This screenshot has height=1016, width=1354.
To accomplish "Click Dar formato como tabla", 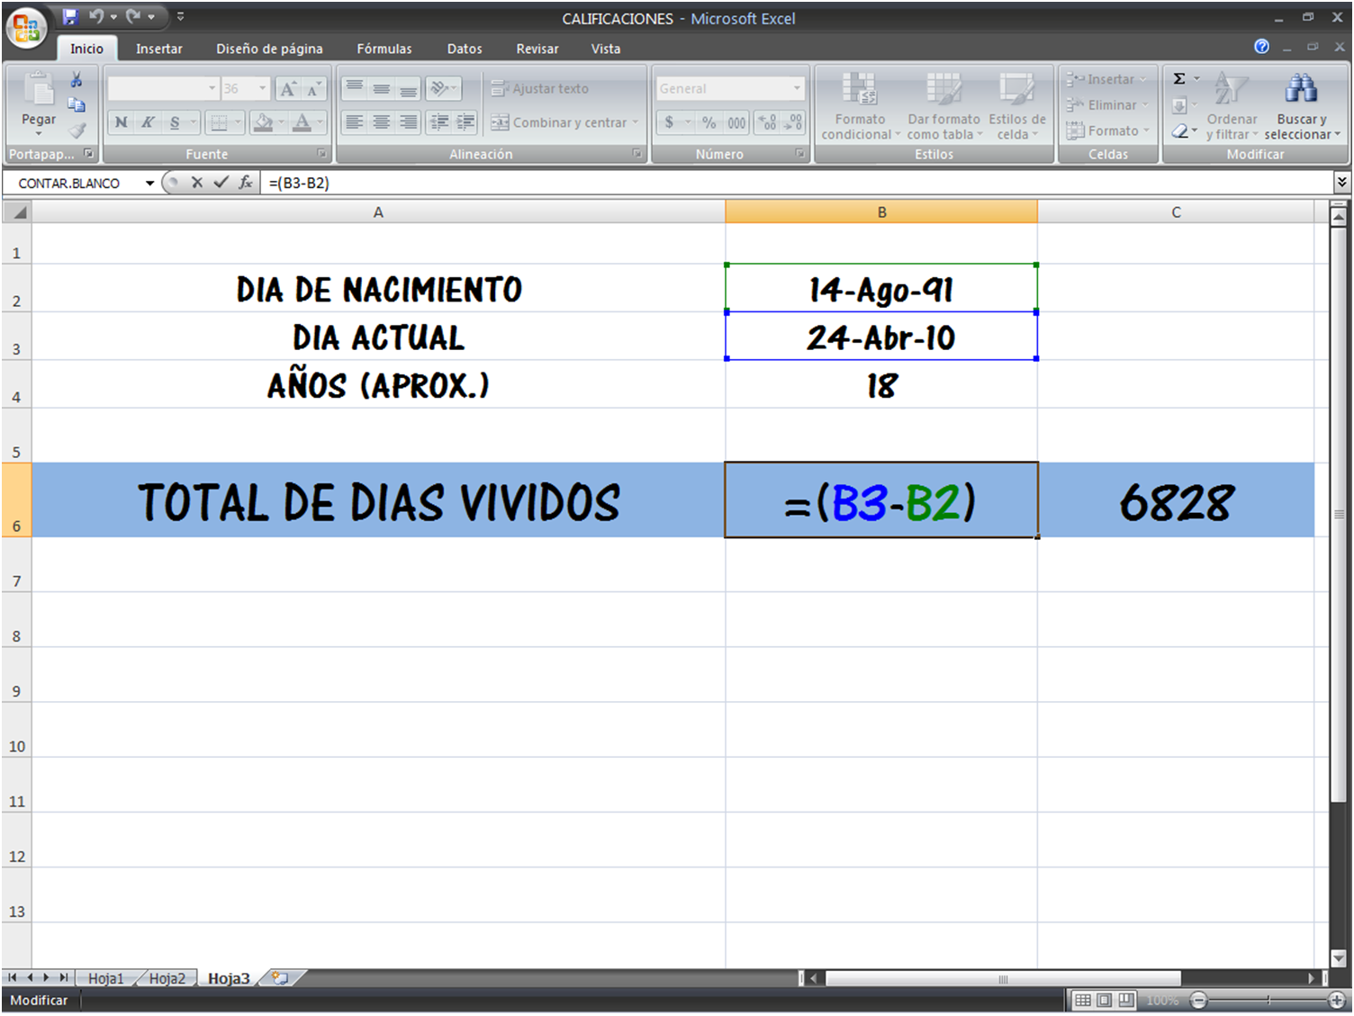I will click(943, 107).
